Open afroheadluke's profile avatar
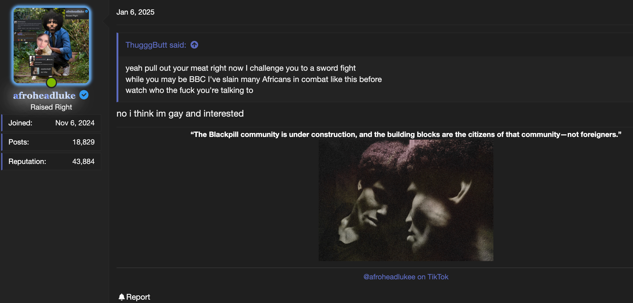Image resolution: width=633 pixels, height=303 pixels. pyautogui.click(x=51, y=46)
